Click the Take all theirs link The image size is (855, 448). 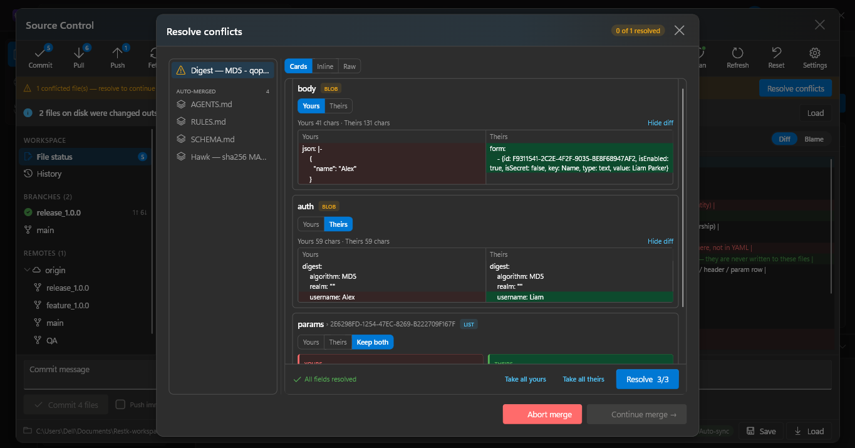tap(583, 379)
